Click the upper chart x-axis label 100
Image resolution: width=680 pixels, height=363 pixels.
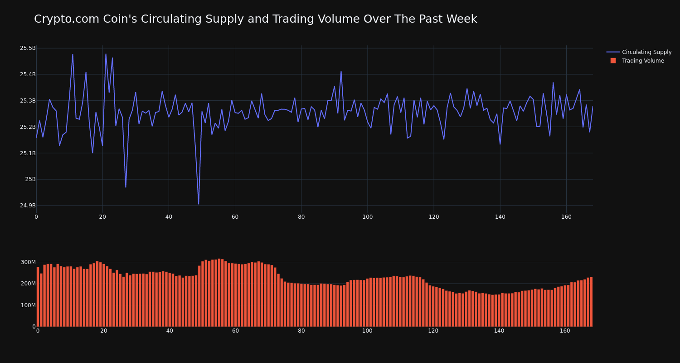(368, 217)
